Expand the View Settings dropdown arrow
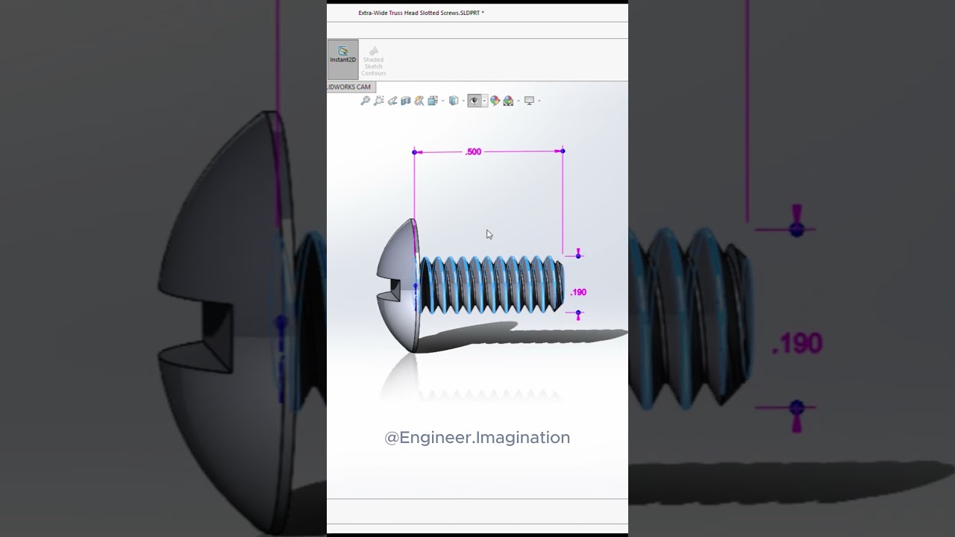 [x=539, y=101]
